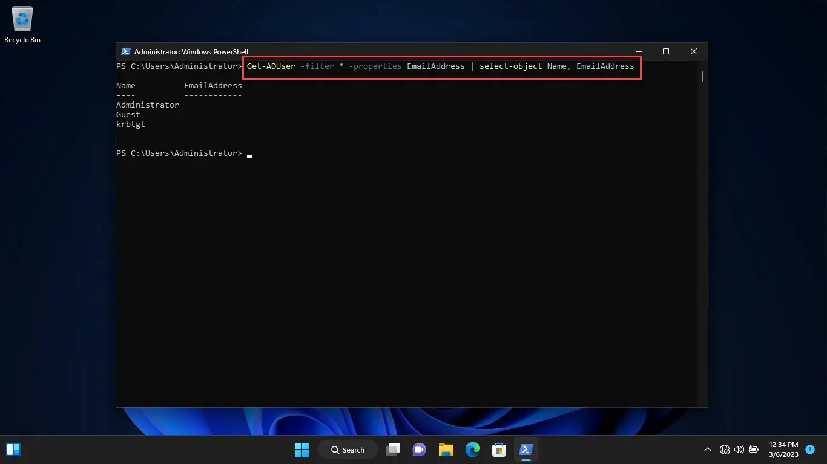Open the notification badge

point(810,449)
